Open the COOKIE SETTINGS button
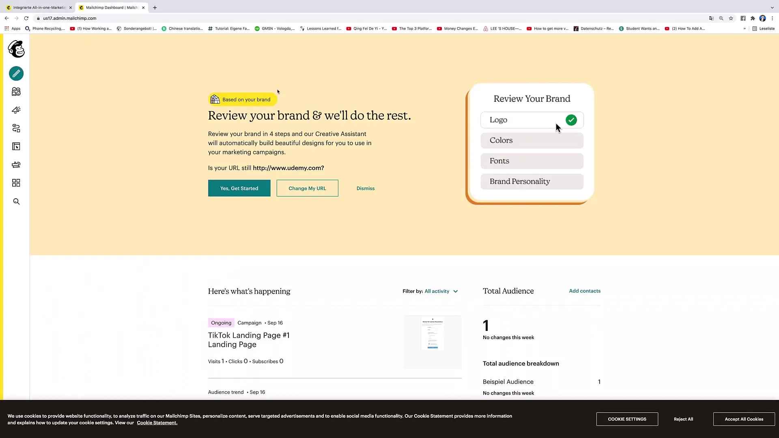This screenshot has width=779, height=438. 627,419
